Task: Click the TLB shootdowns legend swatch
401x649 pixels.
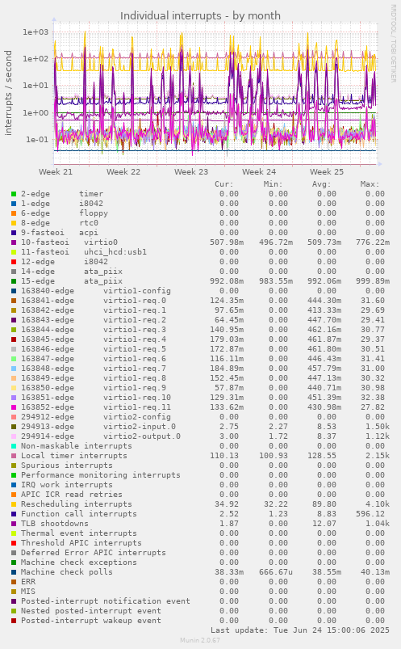Action: [14, 524]
